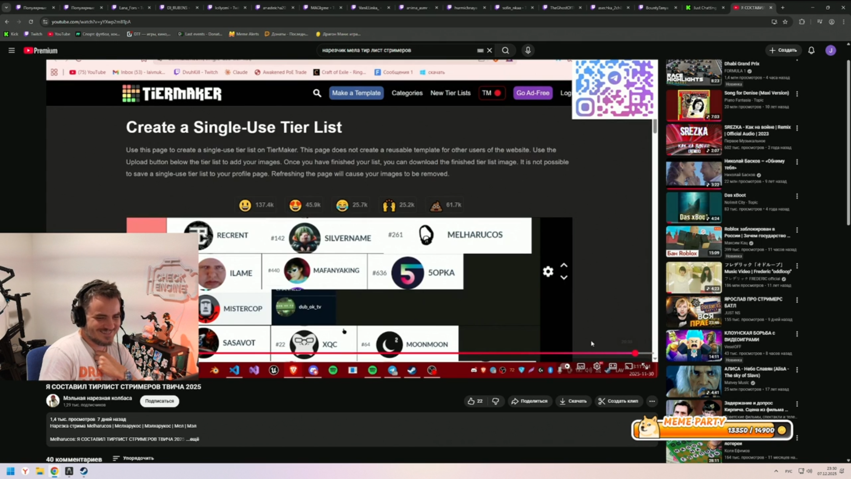Open more actions ellipsis under video
Viewport: 851px width, 479px height.
[x=652, y=401]
